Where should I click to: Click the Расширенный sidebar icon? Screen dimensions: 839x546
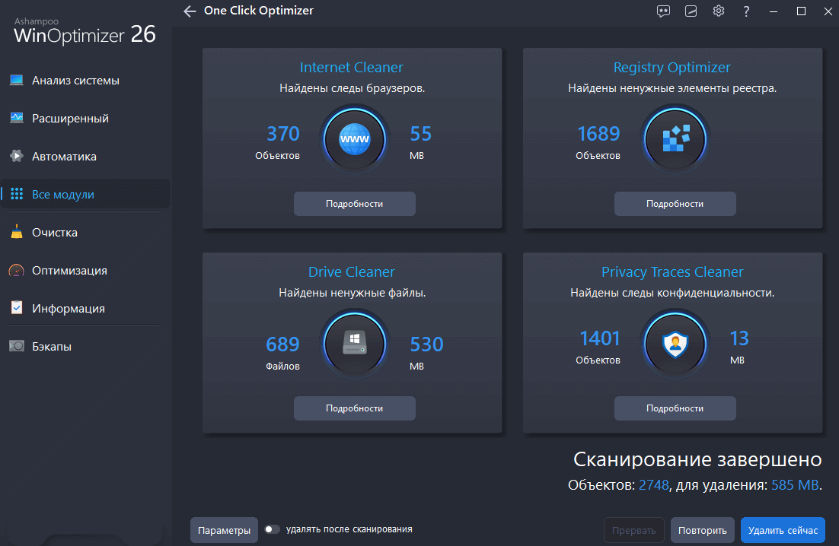click(17, 118)
